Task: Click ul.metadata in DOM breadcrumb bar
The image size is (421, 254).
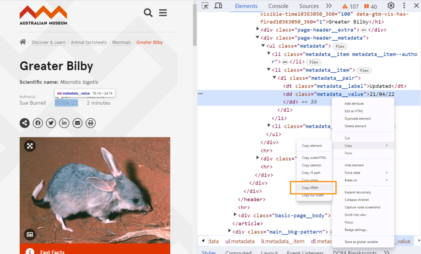Action: 240,241
